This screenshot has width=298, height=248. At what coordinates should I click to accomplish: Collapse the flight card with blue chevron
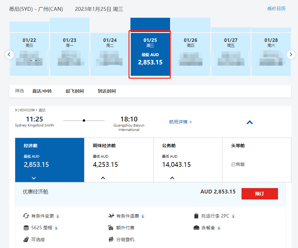coord(250,122)
